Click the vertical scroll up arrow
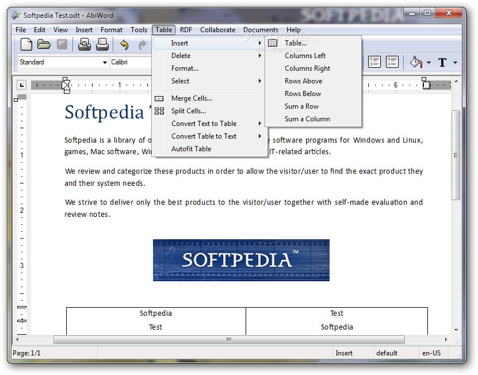This screenshot has width=478, height=375. pyautogui.click(x=456, y=81)
